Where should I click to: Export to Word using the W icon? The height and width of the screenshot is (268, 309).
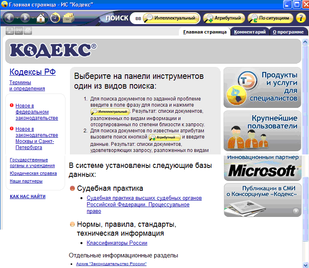click(19, 31)
